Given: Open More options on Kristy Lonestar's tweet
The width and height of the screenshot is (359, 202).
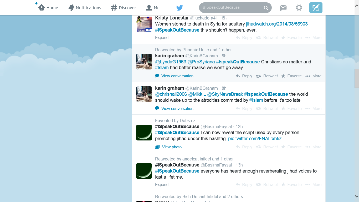Looking at the screenshot, I should click(313, 38).
